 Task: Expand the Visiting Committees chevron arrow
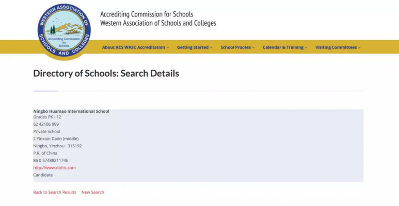(360, 47)
